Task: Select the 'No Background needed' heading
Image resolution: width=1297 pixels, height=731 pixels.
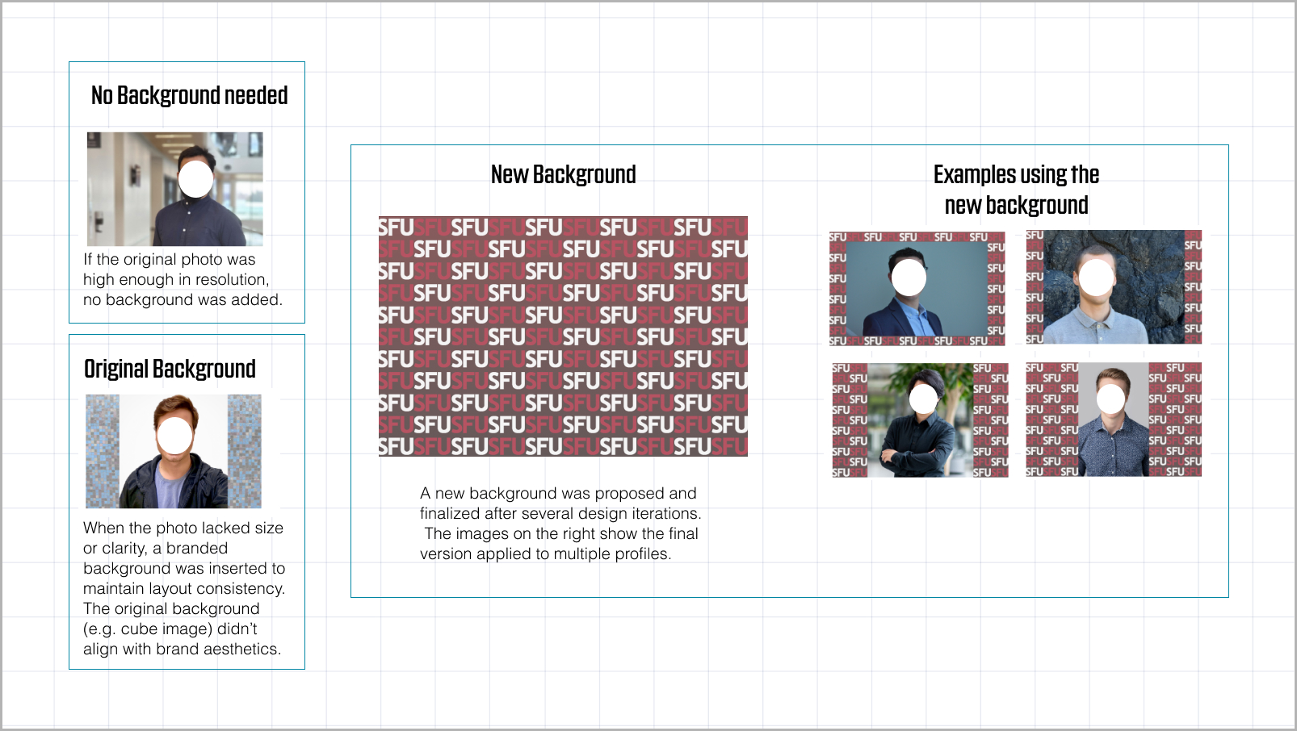Action: click(189, 95)
